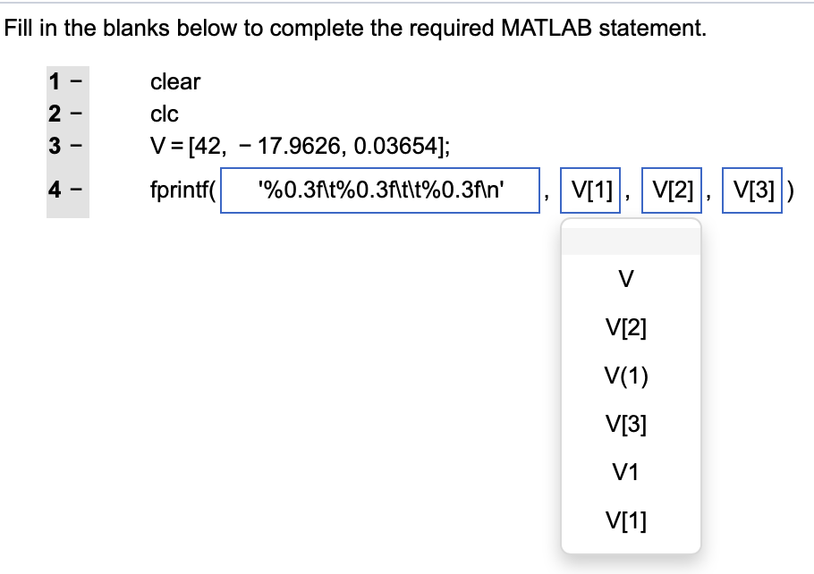The image size is (814, 574).
Task: Click line number 2 beside clc
Action: click(x=55, y=114)
